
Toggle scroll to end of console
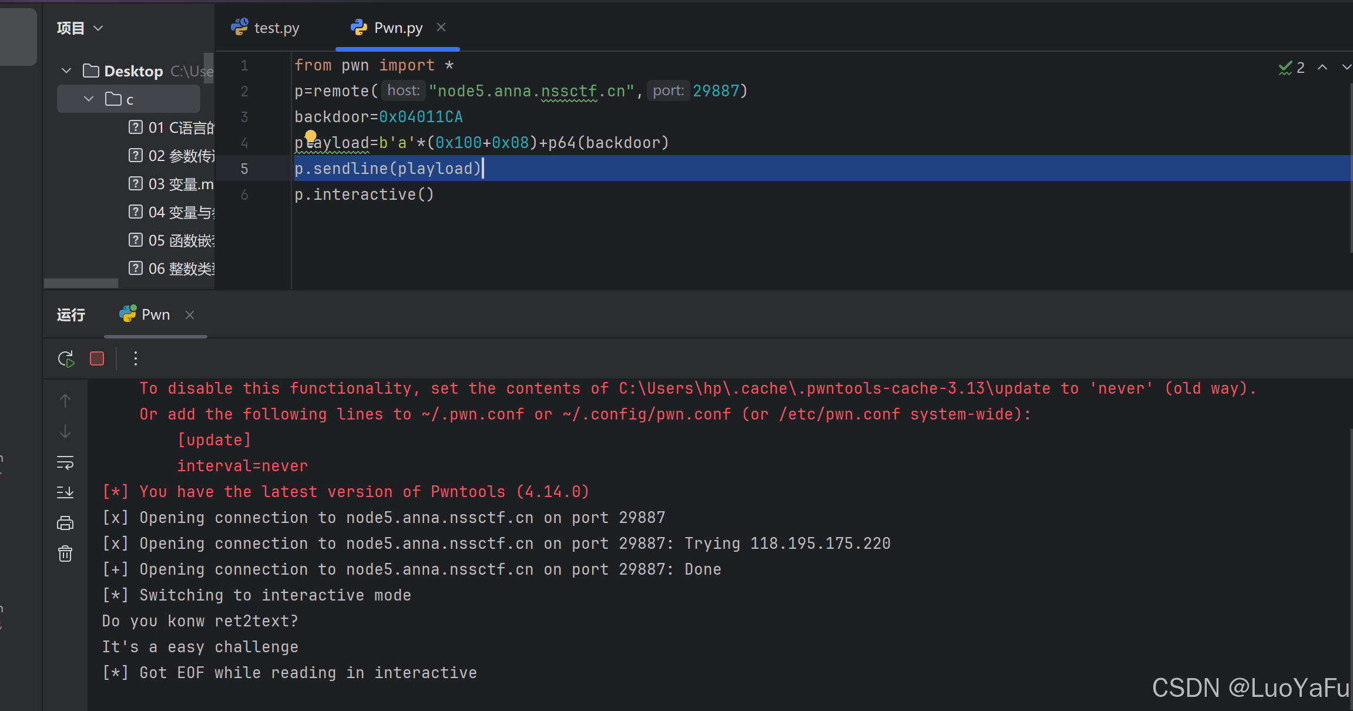point(65,492)
